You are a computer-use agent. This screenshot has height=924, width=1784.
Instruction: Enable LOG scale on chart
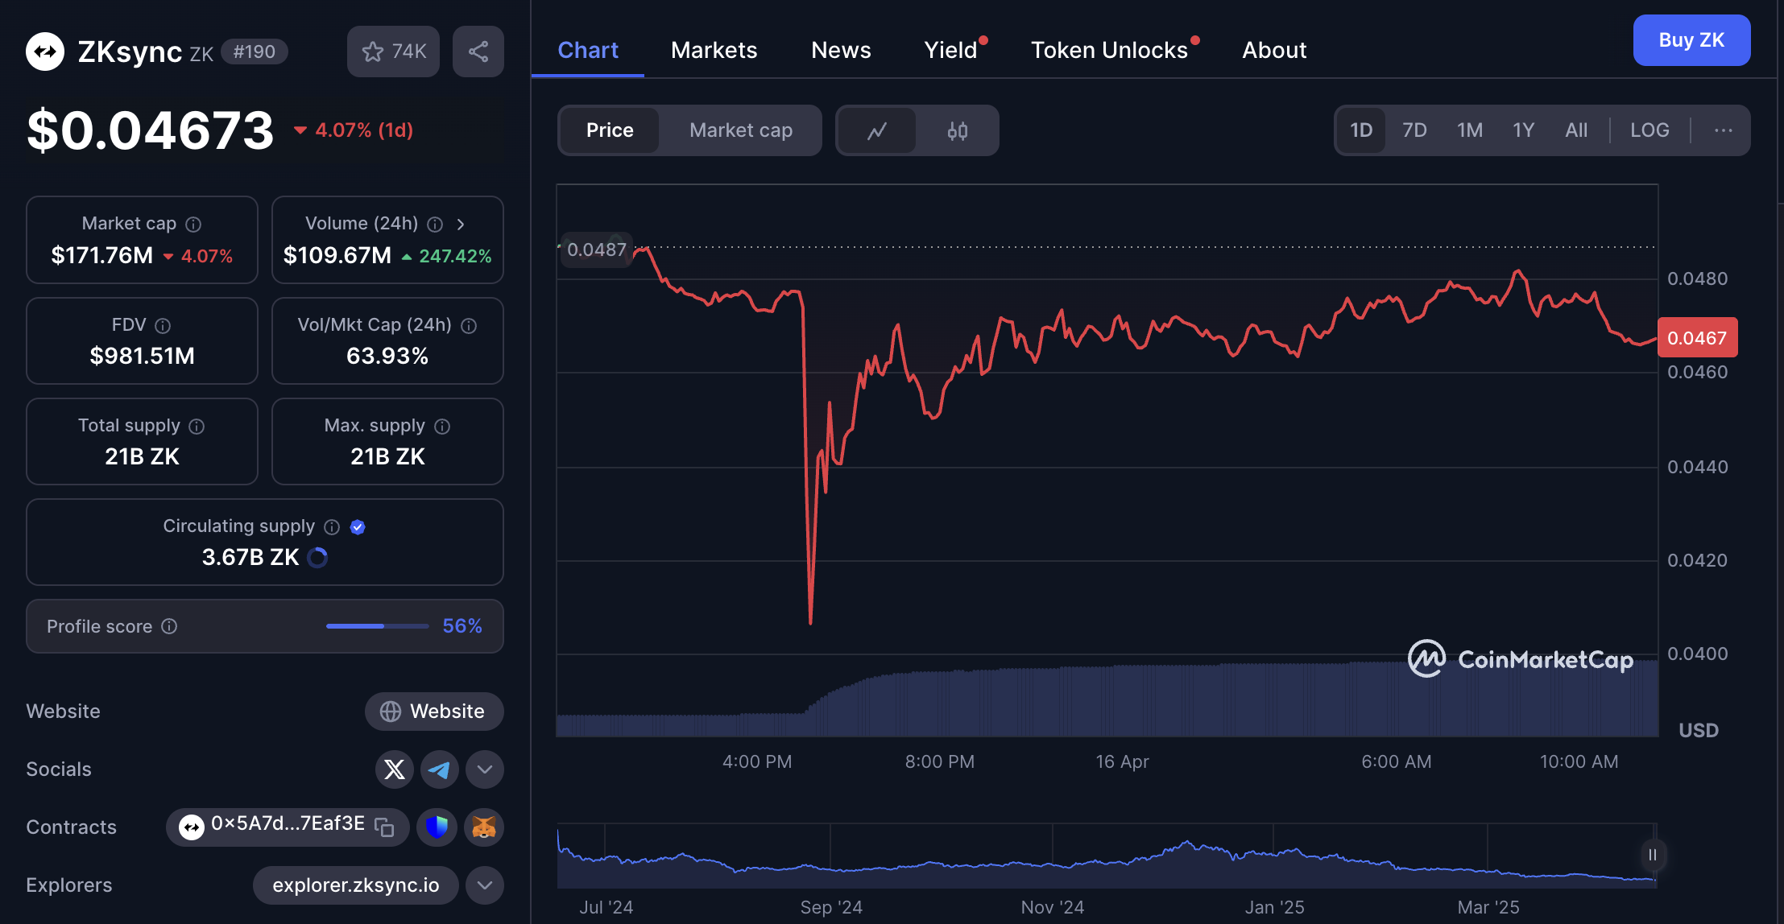pos(1649,130)
